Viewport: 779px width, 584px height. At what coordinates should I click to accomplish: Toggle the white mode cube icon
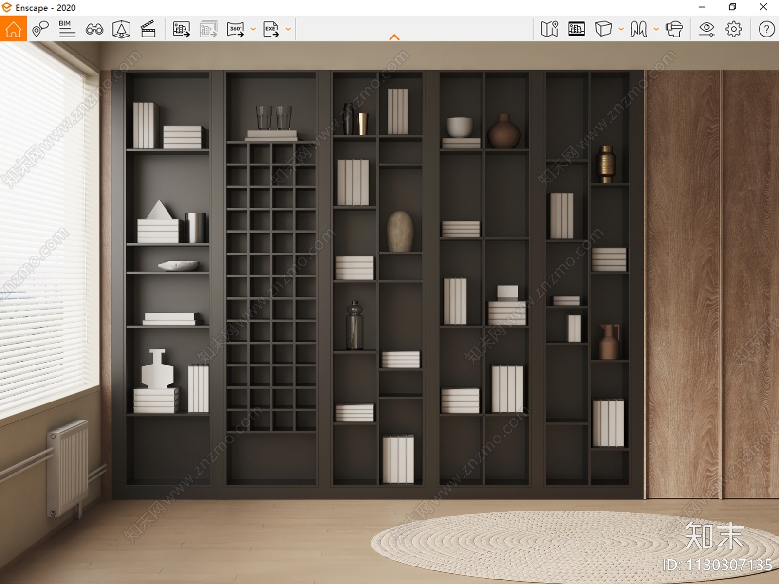pyautogui.click(x=603, y=29)
